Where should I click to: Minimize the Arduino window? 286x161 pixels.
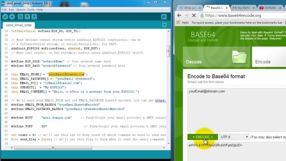148,2
